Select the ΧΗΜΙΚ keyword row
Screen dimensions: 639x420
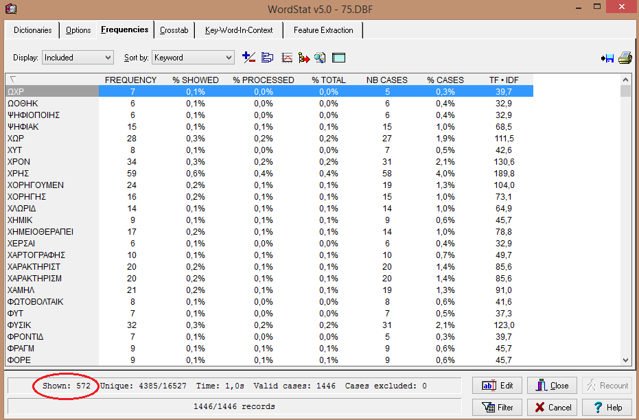click(x=269, y=220)
